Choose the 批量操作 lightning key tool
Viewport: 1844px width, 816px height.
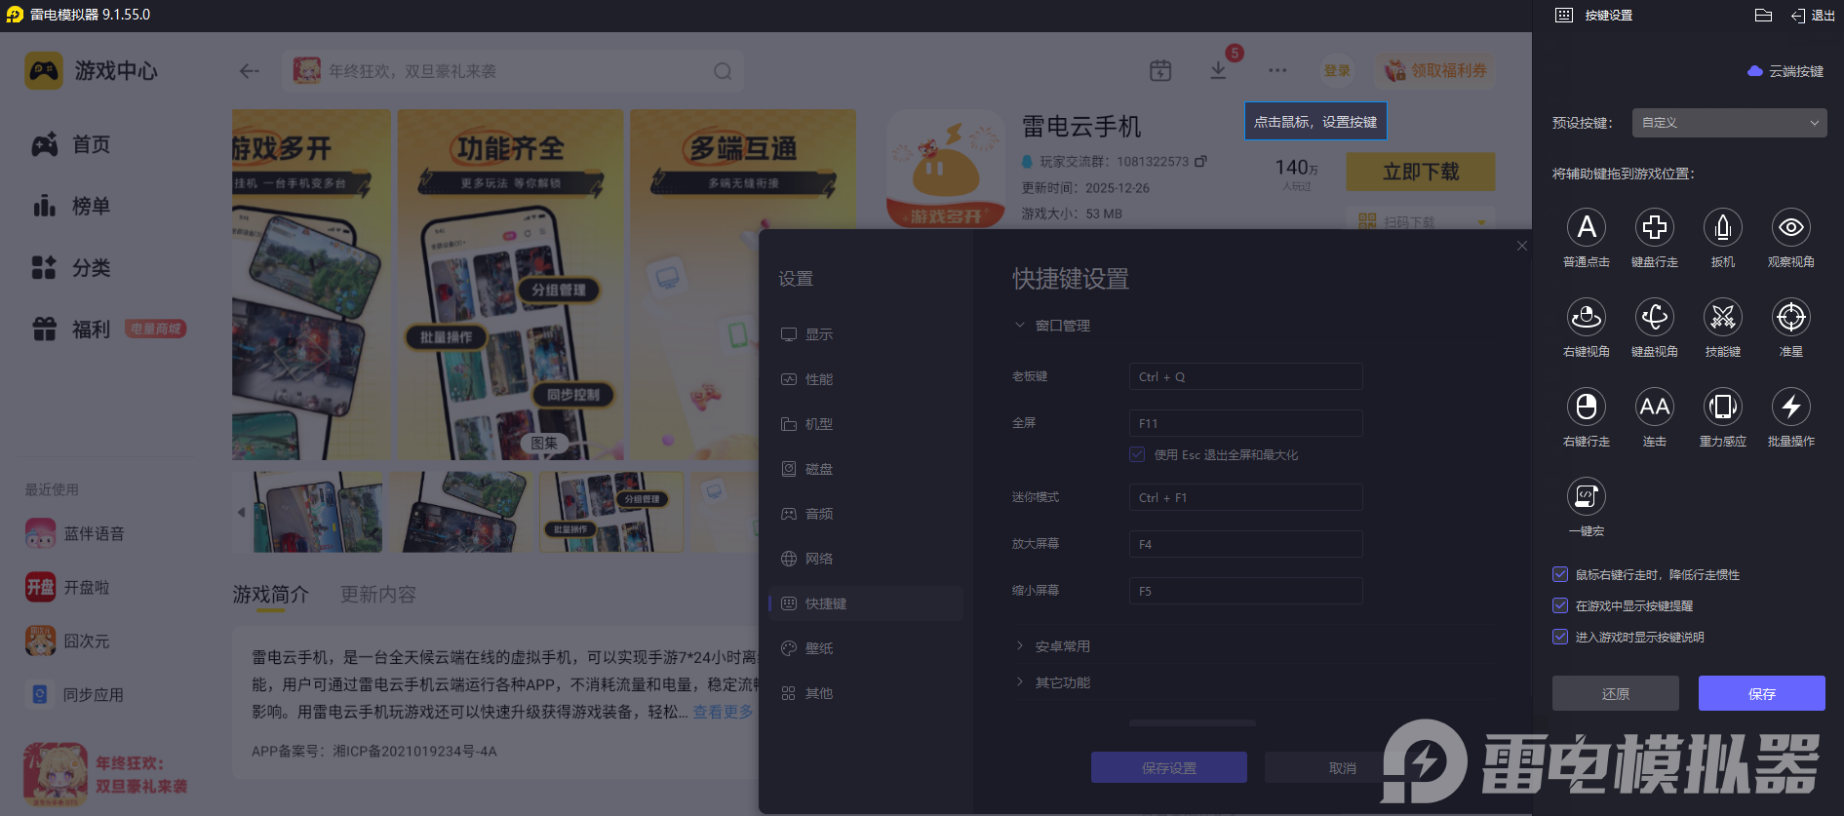1791,407
